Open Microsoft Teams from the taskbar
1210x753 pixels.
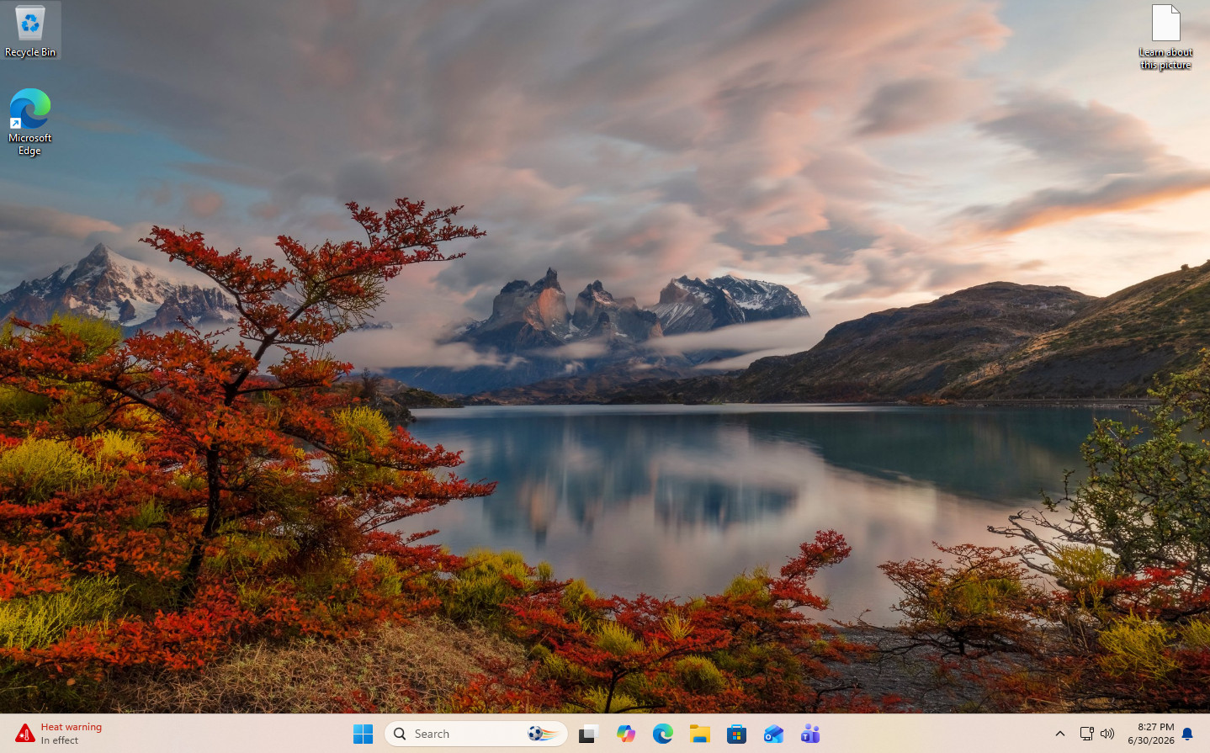coord(810,734)
